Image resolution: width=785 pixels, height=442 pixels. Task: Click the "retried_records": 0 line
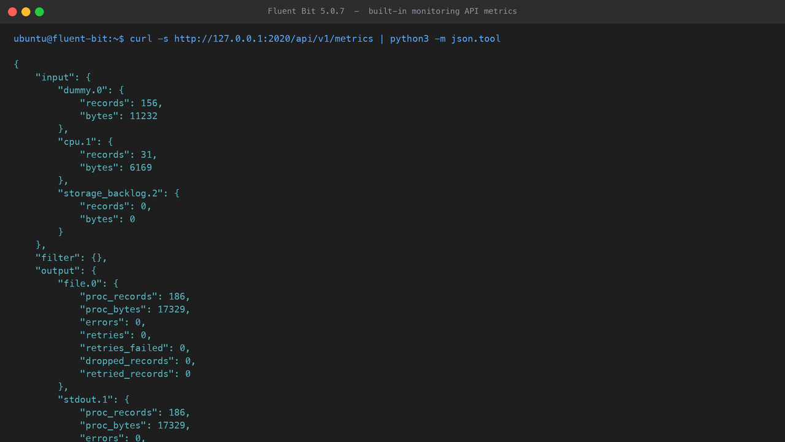tap(135, 374)
